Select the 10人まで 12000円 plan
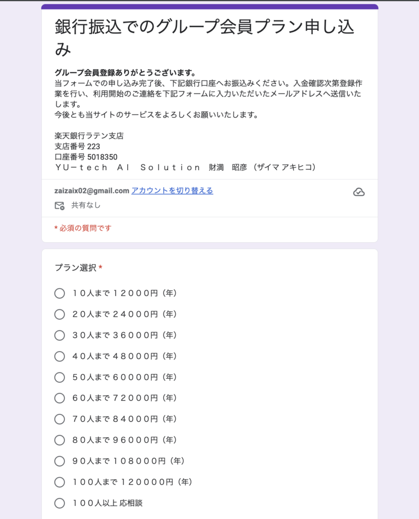419x519 pixels. (60, 294)
